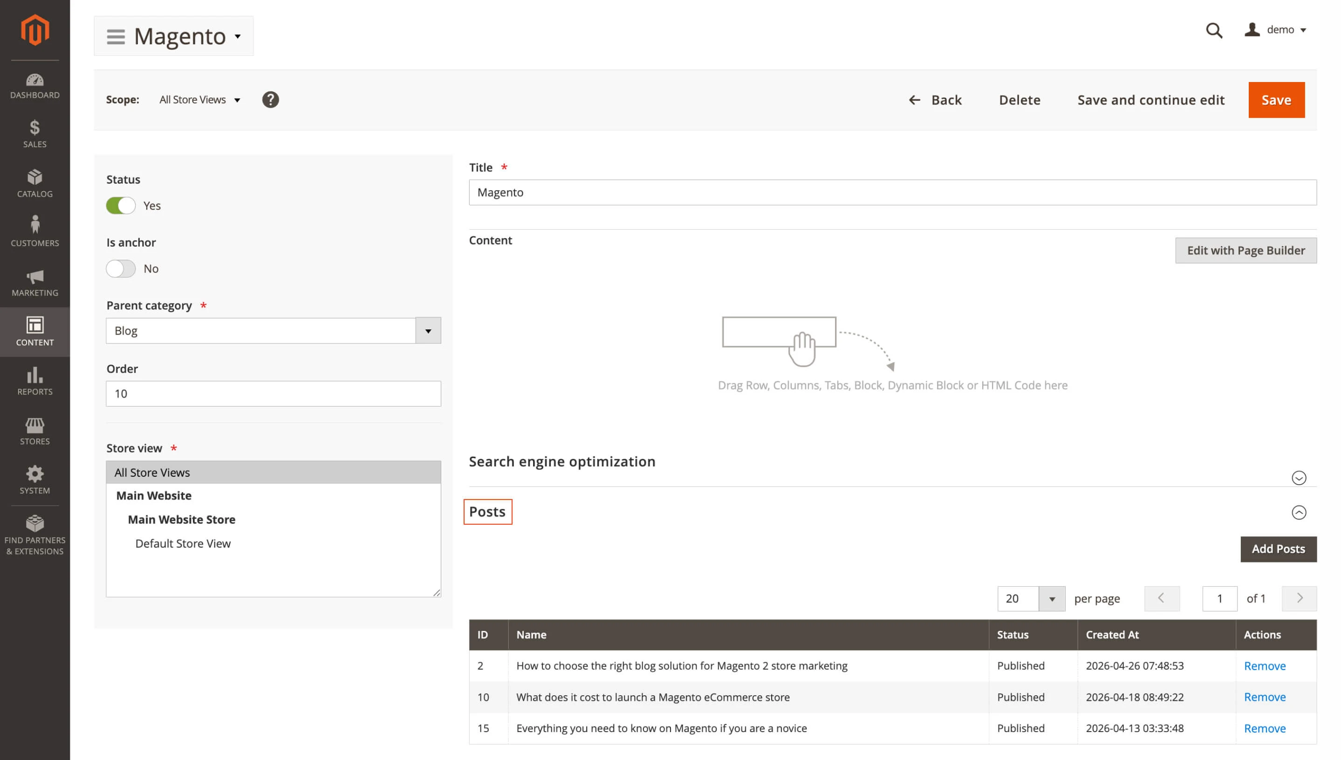1341x760 pixels.
Task: Remove post ID 2 from category
Action: pyautogui.click(x=1265, y=666)
